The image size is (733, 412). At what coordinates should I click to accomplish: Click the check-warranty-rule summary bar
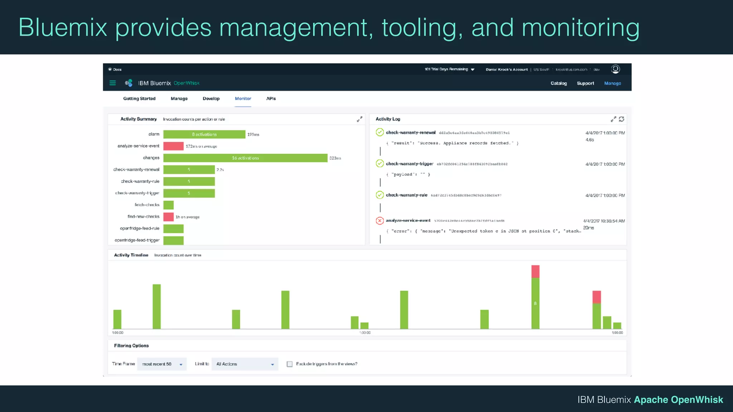click(189, 181)
